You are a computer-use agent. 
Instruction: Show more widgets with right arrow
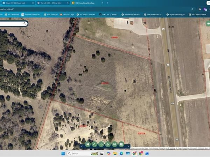128,146
